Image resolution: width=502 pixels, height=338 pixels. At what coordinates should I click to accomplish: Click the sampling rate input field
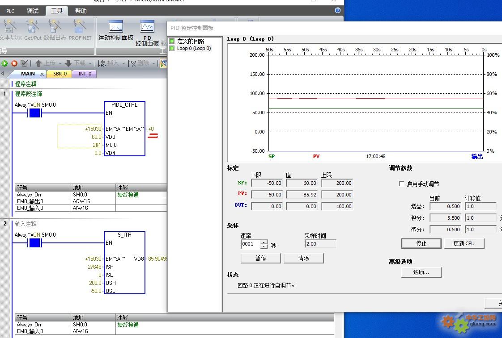251,244
